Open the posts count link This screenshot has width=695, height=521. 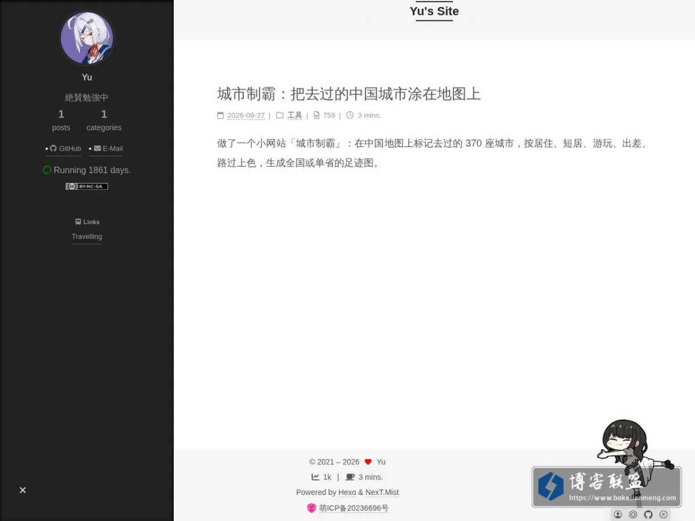click(x=61, y=120)
